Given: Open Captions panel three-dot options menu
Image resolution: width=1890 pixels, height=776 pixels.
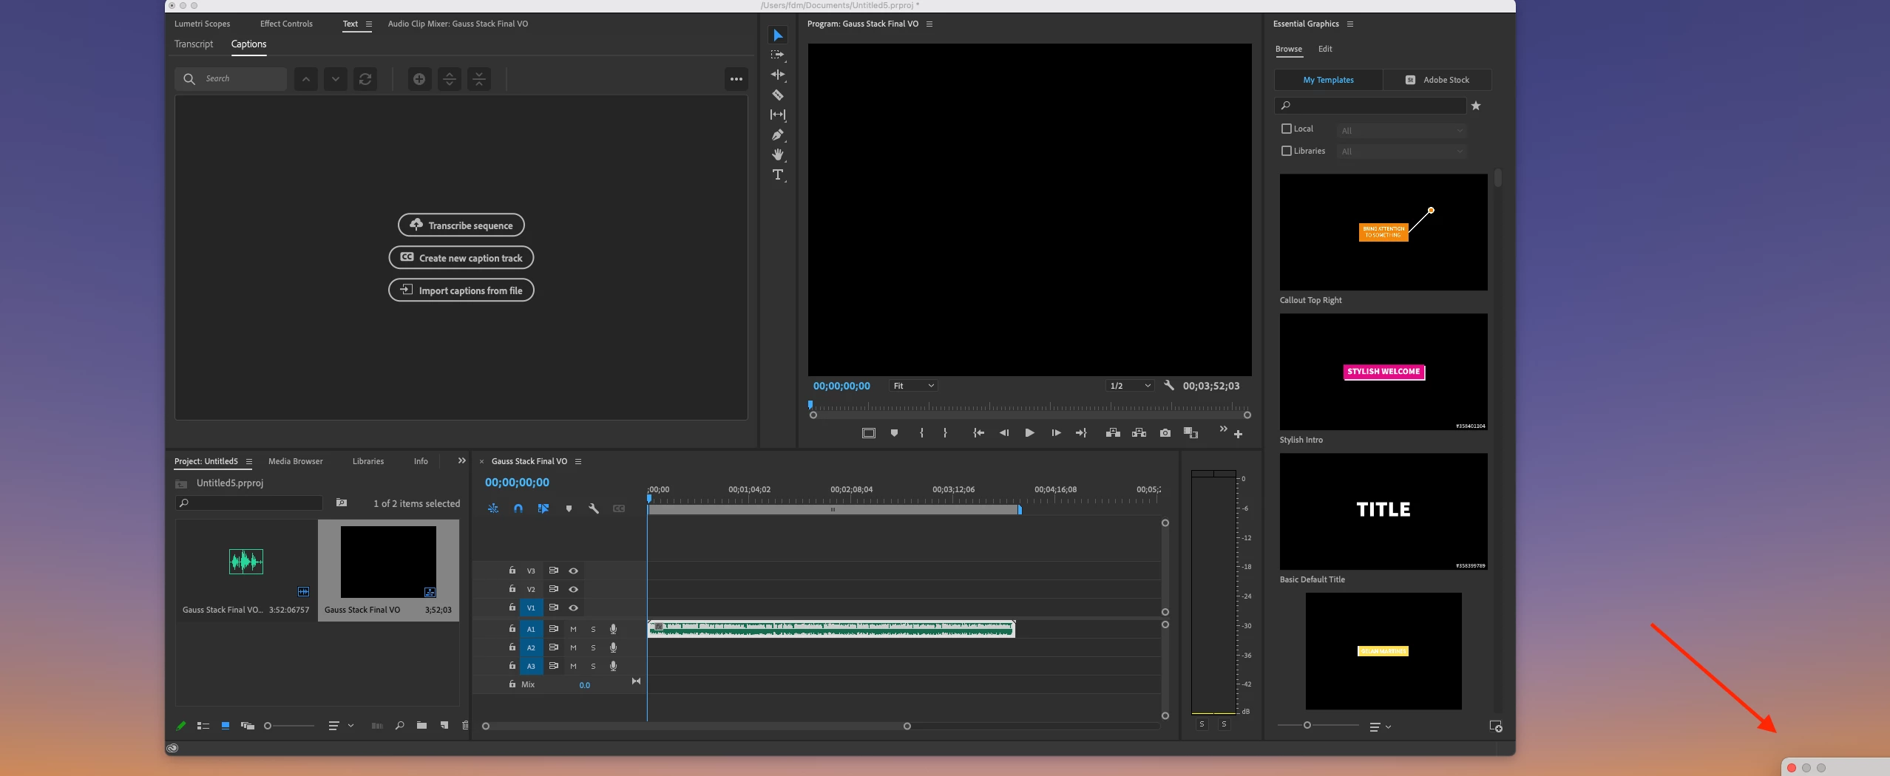Looking at the screenshot, I should (736, 79).
